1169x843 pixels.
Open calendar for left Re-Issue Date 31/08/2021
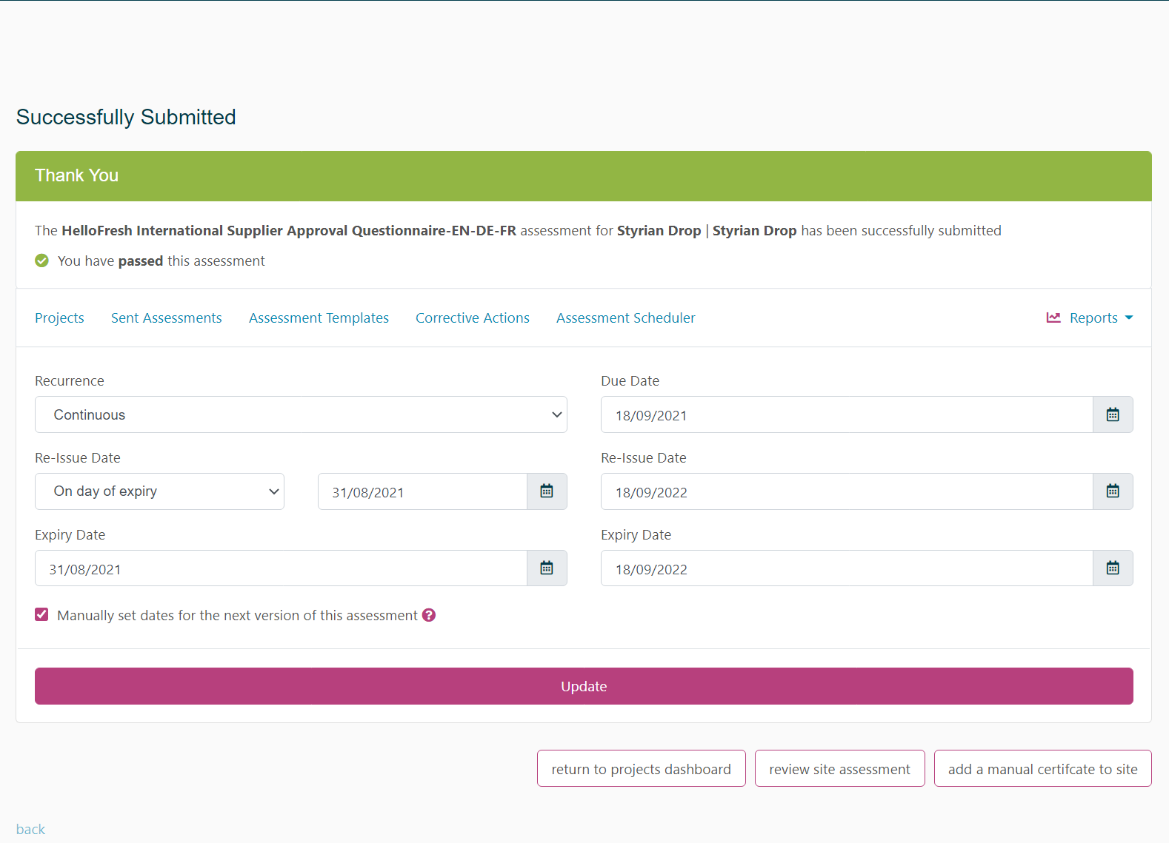[546, 491]
